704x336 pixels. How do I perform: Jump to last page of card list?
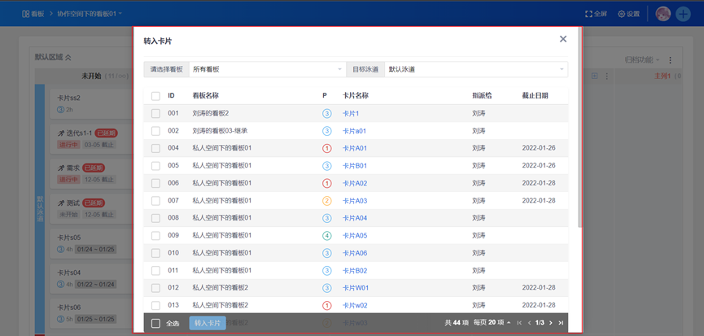[562, 323]
